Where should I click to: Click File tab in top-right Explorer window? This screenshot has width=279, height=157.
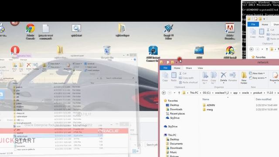(253, 24)
